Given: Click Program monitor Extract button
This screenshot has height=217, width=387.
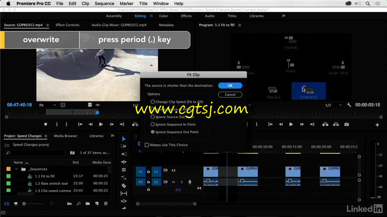Looking at the screenshot, I should (336, 124).
